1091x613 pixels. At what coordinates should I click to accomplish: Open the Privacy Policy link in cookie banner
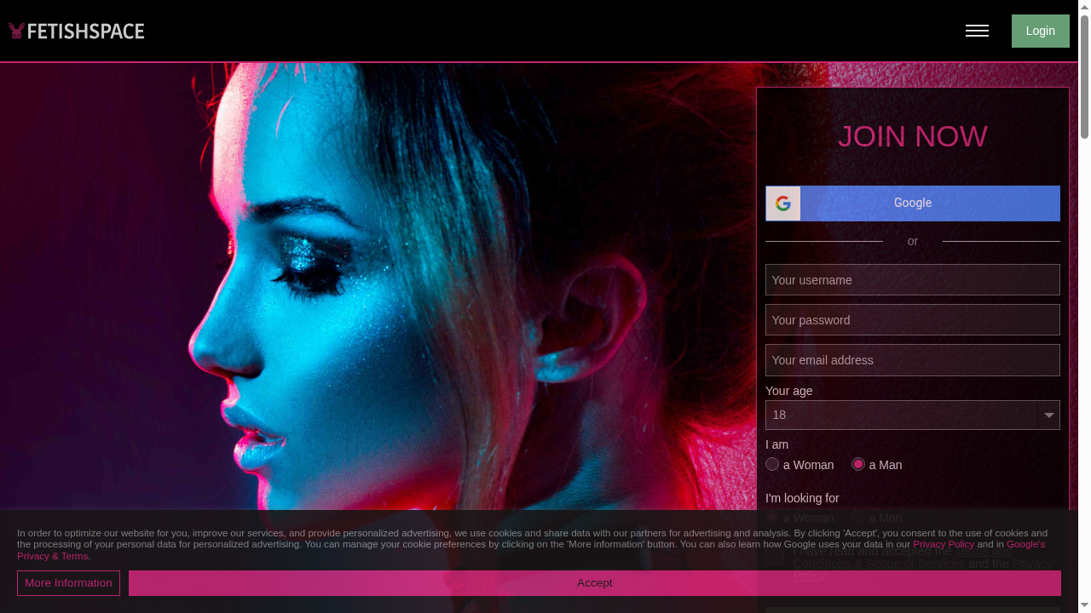tap(943, 544)
